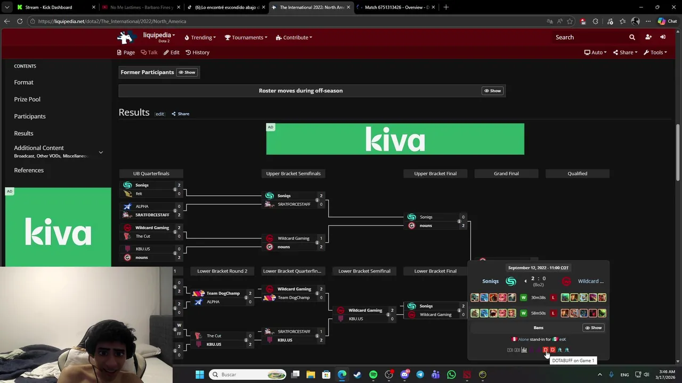Open DOTABUFF link for Game 2
The height and width of the screenshot is (383, 682).
[x=553, y=350]
